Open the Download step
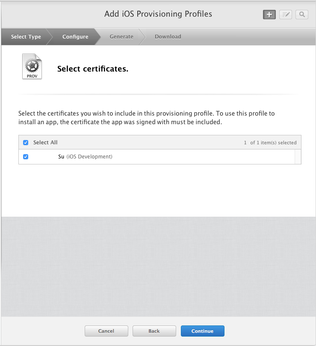 (168, 37)
